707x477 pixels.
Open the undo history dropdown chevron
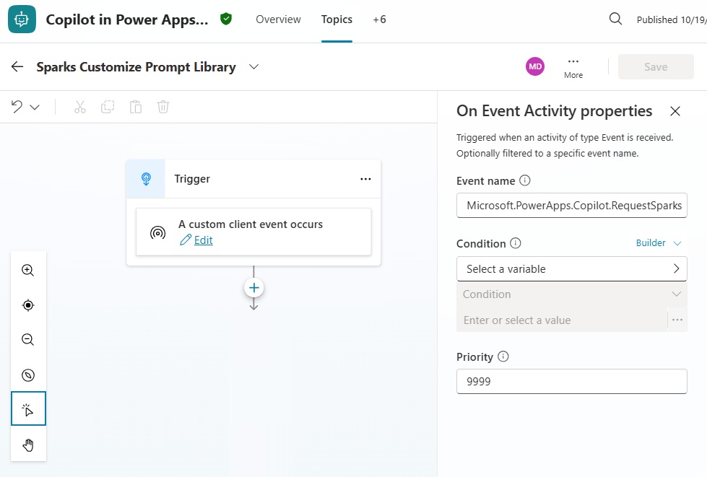(x=35, y=108)
